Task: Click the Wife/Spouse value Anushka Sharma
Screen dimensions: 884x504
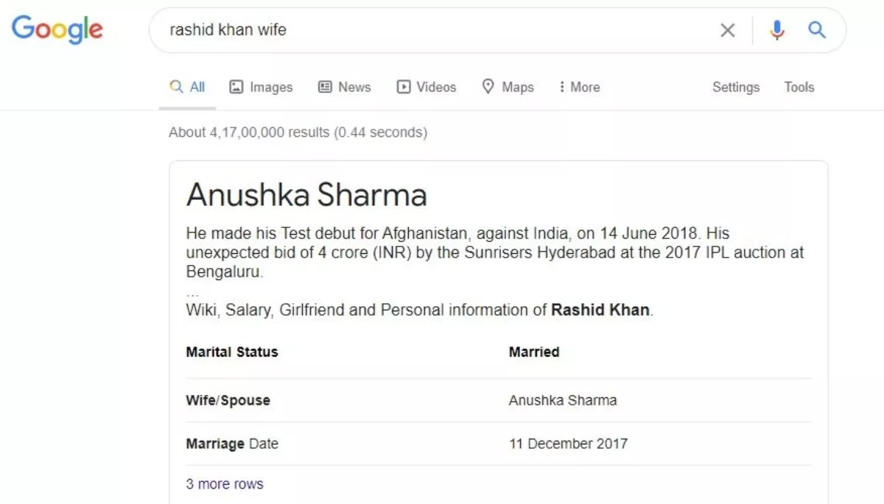Action: pyautogui.click(x=563, y=400)
